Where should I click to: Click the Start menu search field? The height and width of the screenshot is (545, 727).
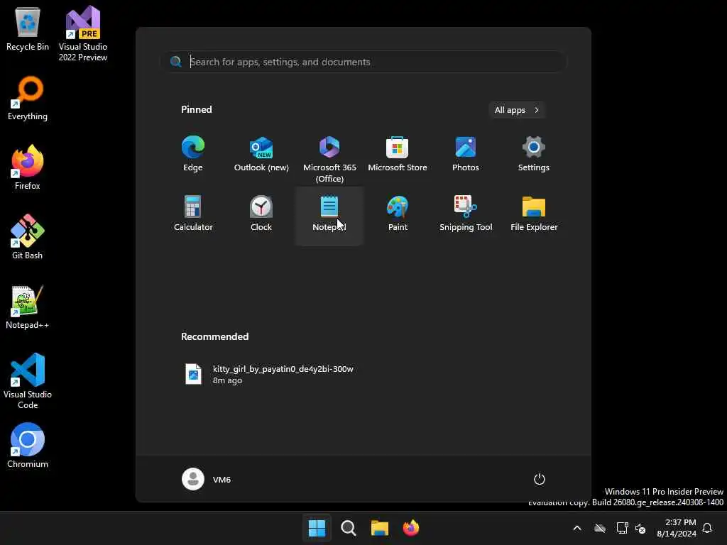pos(364,62)
